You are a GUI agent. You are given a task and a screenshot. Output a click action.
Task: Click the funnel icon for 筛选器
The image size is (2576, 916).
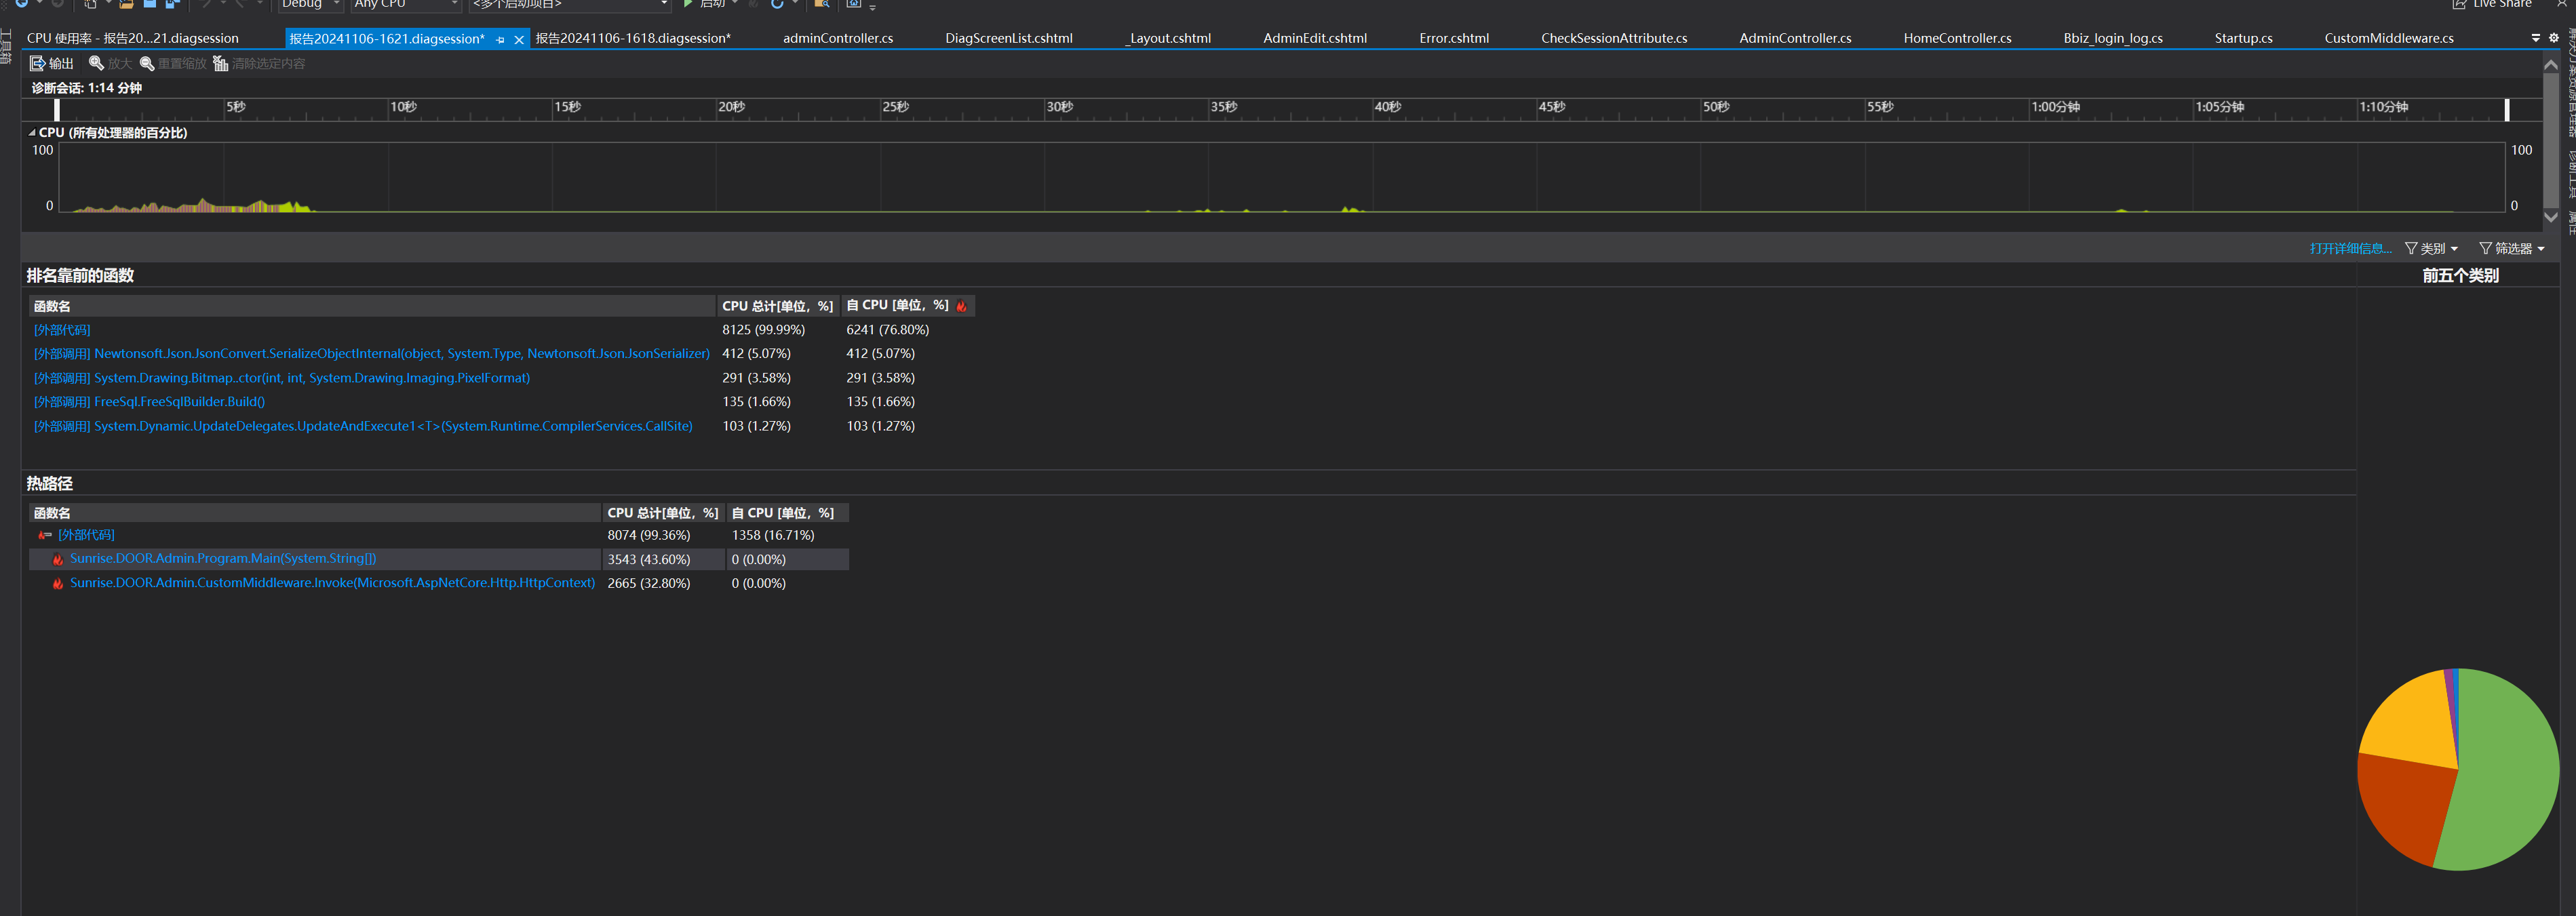2485,249
